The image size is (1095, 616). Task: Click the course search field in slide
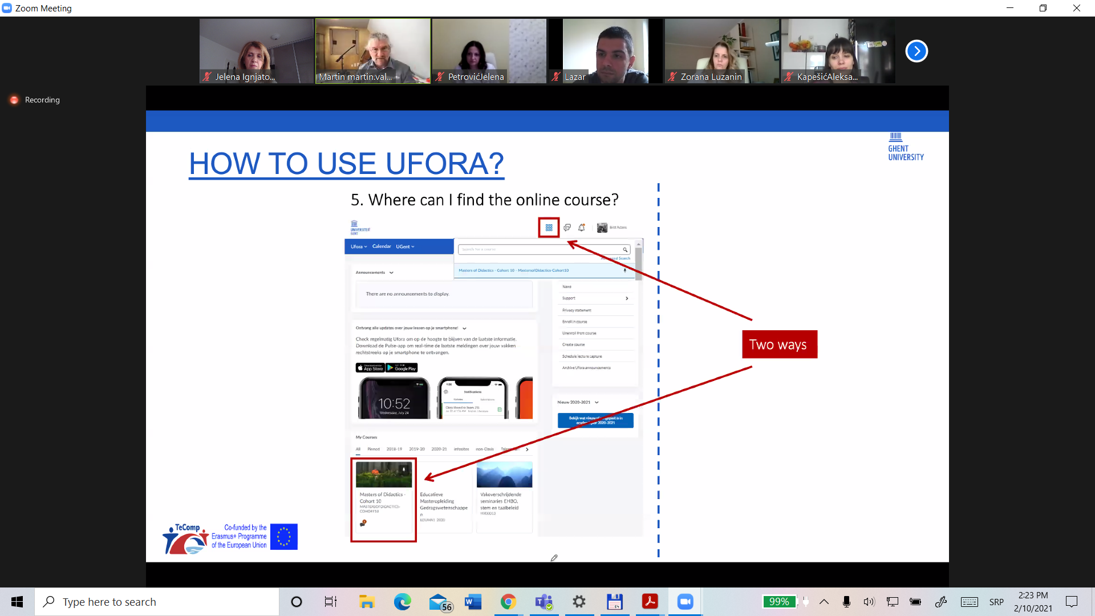tap(545, 249)
